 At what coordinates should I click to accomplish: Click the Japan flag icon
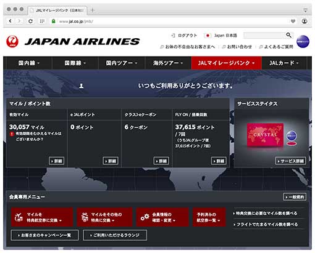pos(208,36)
